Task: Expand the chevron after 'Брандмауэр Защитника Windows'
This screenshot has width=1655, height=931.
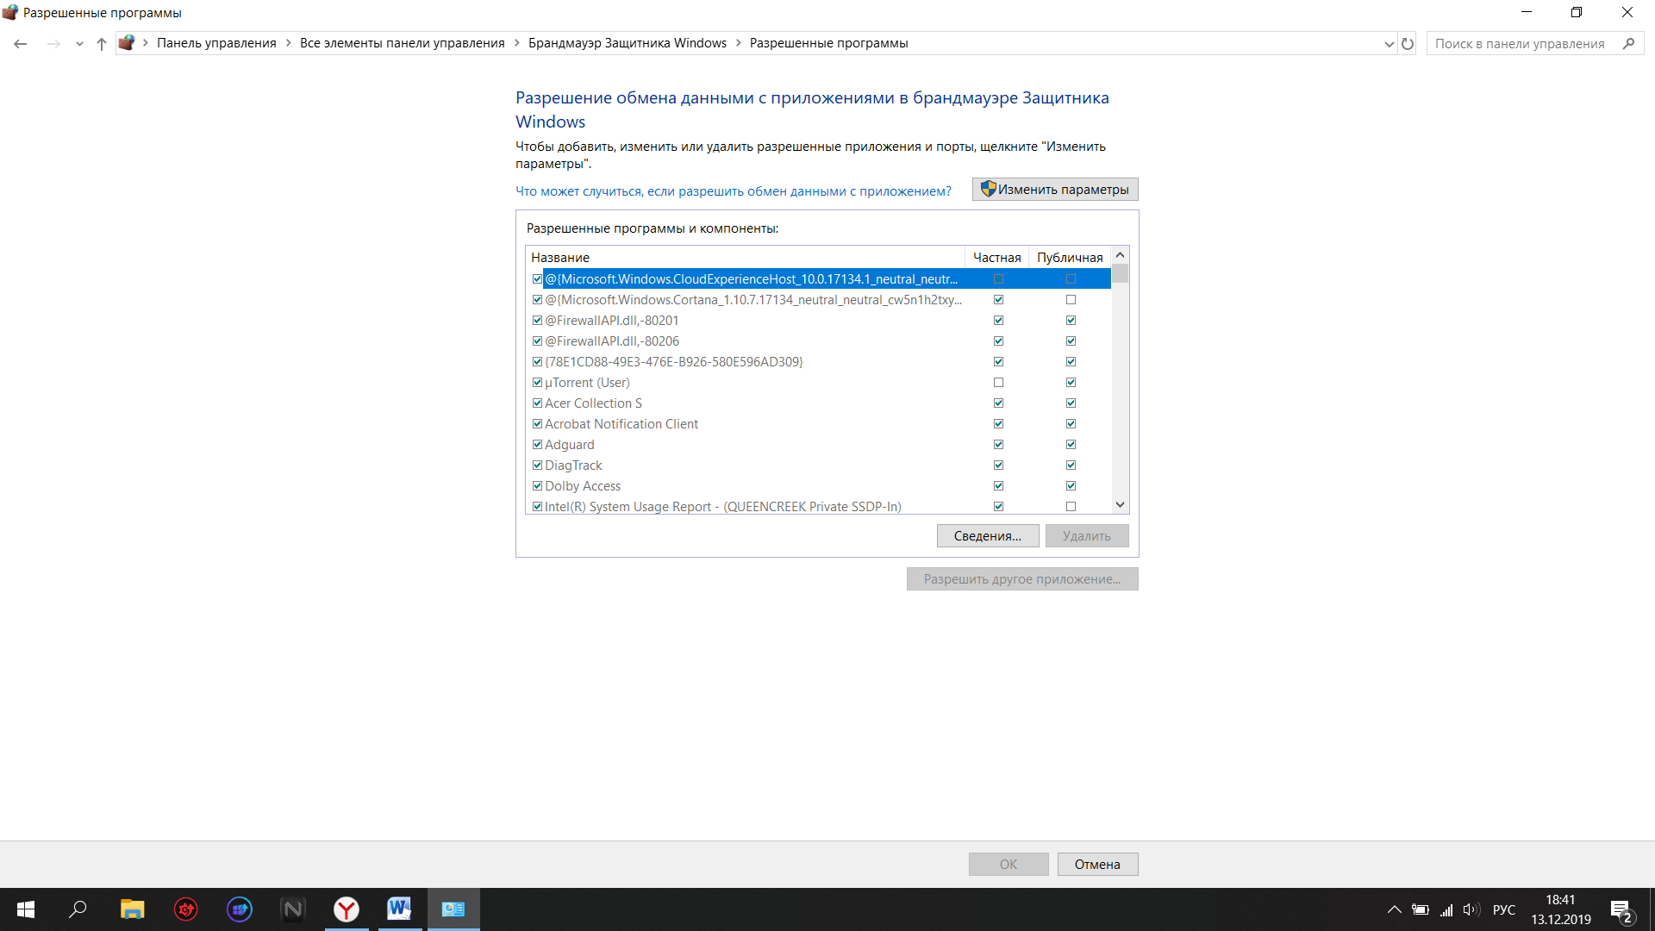Action: click(739, 43)
